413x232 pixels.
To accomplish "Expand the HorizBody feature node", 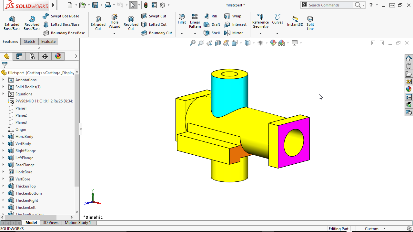I will point(4,136).
